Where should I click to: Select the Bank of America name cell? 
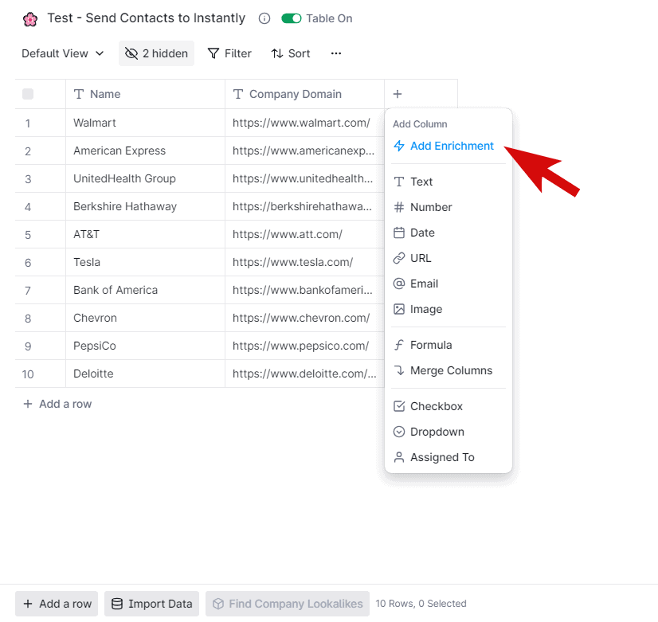click(x=145, y=290)
